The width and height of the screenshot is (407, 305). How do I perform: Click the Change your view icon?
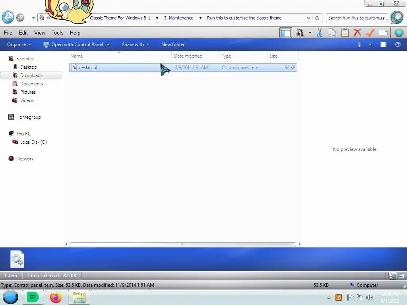point(359,44)
